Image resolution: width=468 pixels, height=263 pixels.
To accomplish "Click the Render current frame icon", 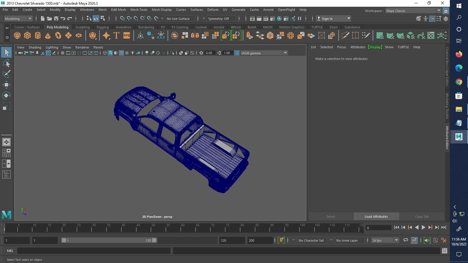I will [259, 18].
